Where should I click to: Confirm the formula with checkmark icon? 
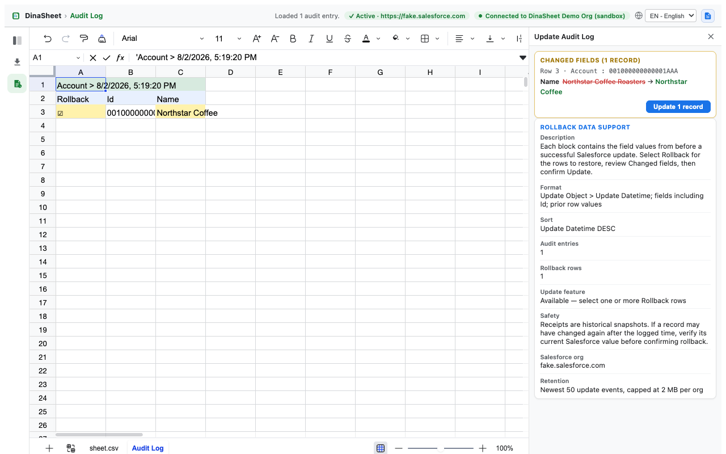tap(107, 58)
